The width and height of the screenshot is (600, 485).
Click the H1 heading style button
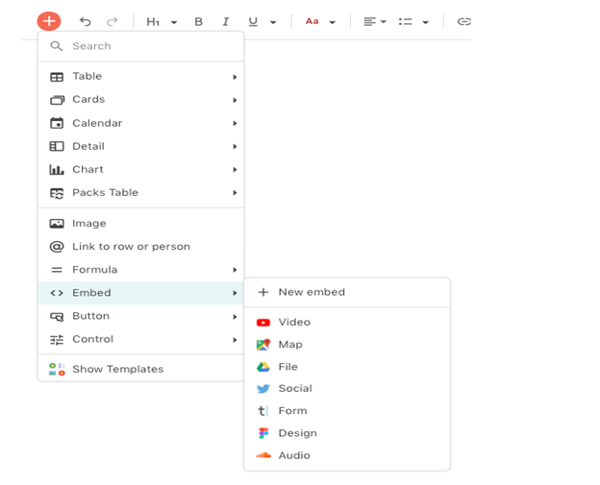[x=153, y=22]
